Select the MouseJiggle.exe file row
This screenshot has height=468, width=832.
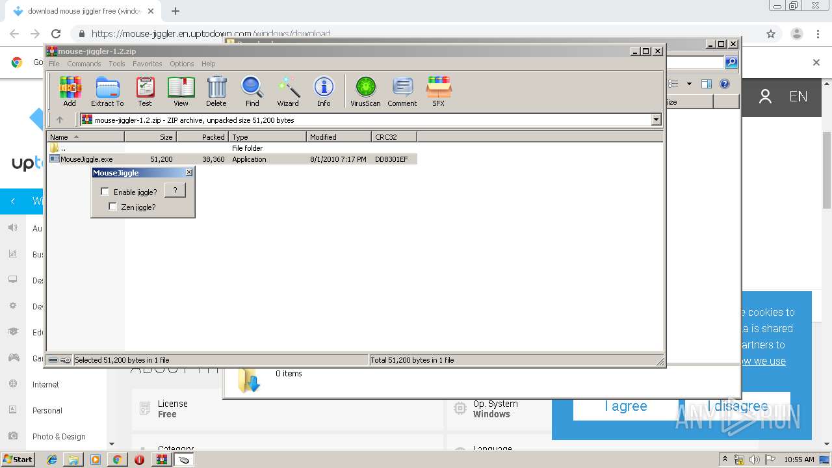233,159
